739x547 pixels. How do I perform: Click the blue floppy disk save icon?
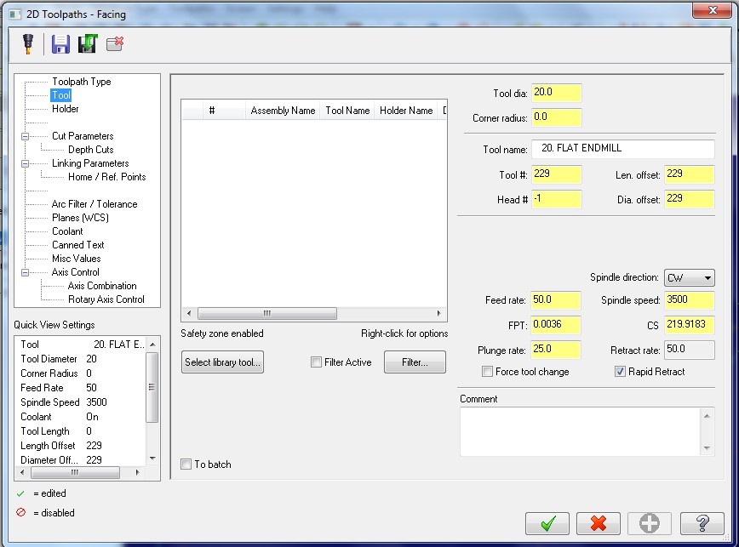coord(60,43)
